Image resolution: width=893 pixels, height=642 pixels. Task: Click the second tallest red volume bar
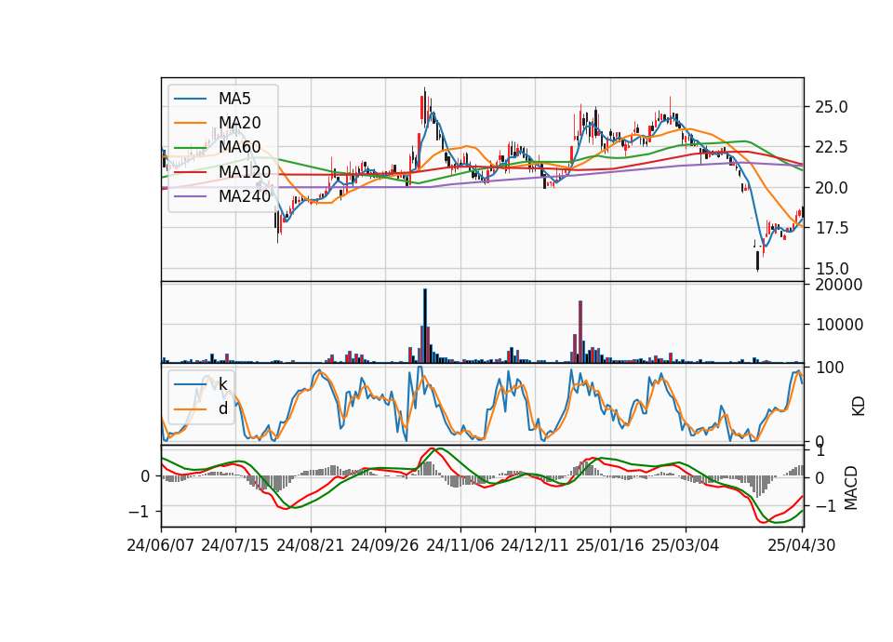click(x=580, y=331)
